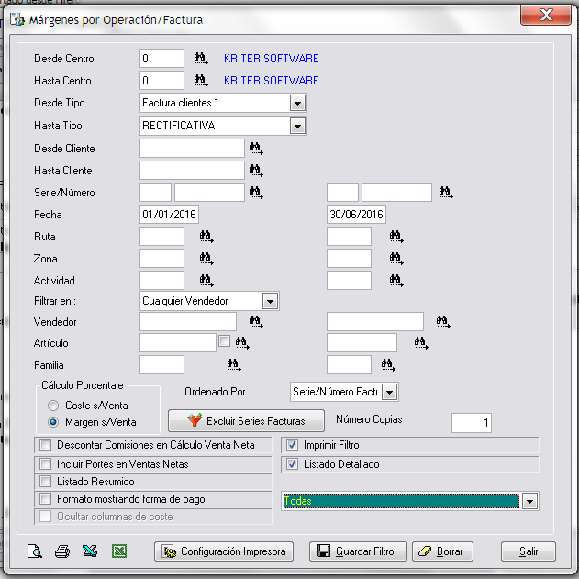Open lookup for starting Familia
Screen dimensions: 579x579
tap(234, 365)
